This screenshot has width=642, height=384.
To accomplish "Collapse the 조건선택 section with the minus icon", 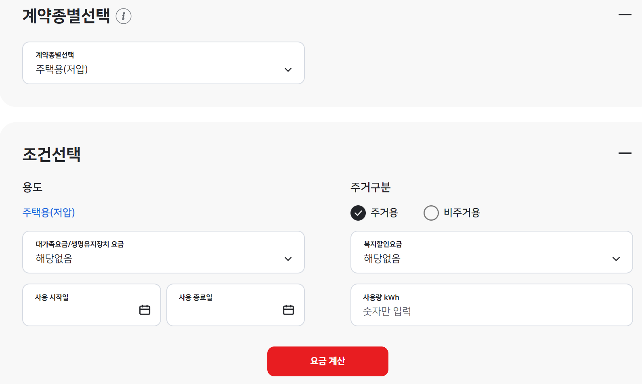I will click(x=624, y=153).
